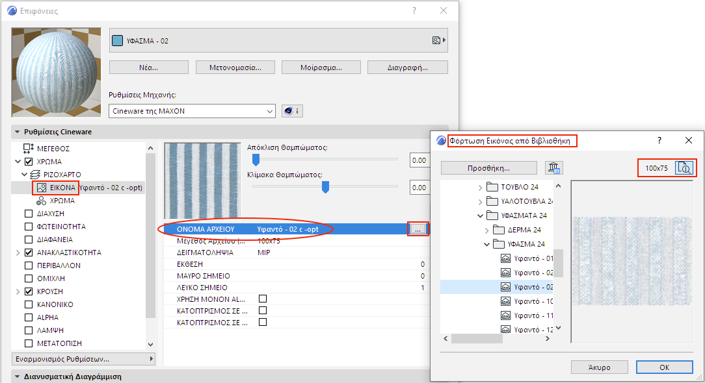Expand the ΑΝΑΚΛΑΣΤΙΚΟΤΗΤΑ tree node
The height and width of the screenshot is (383, 705).
18,253
